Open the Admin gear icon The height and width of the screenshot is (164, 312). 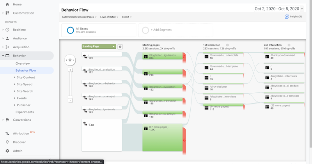7,151
